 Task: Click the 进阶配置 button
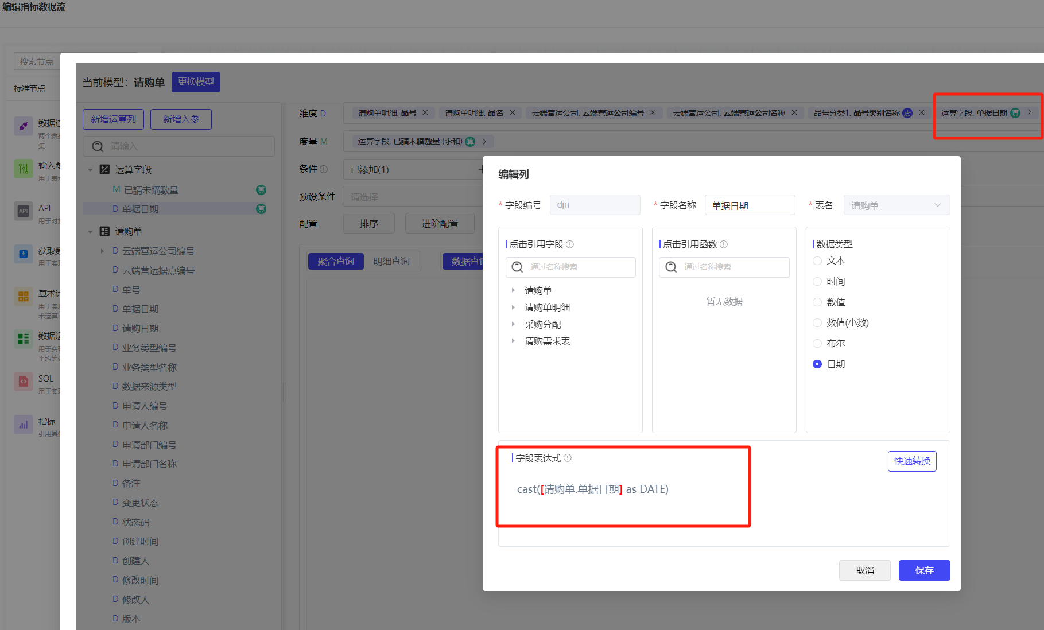tap(440, 223)
